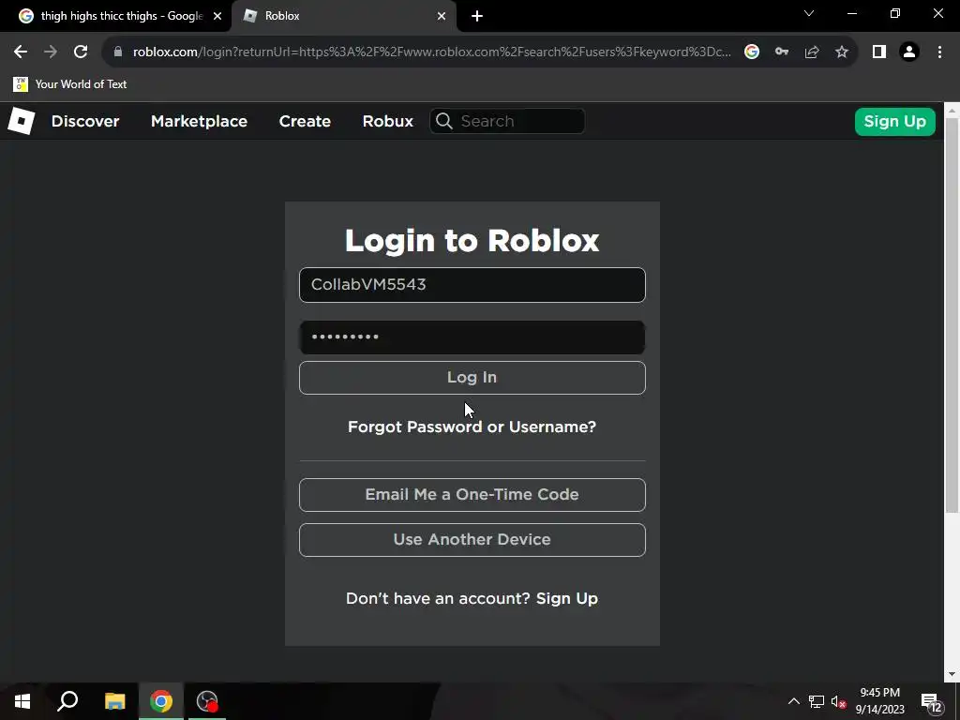
Task: Click the Roblox Search input box
Action: [507, 121]
